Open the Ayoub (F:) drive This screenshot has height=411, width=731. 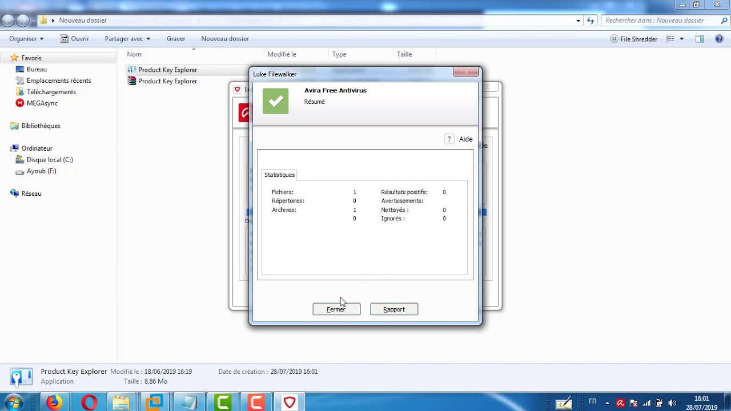coord(41,171)
